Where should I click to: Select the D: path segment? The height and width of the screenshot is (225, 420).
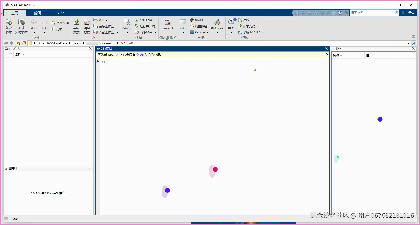click(x=39, y=43)
